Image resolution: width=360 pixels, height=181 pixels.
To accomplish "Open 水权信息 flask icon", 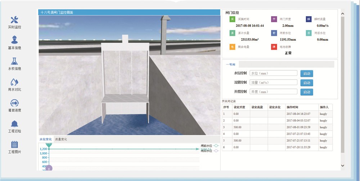I will pos(14,61).
